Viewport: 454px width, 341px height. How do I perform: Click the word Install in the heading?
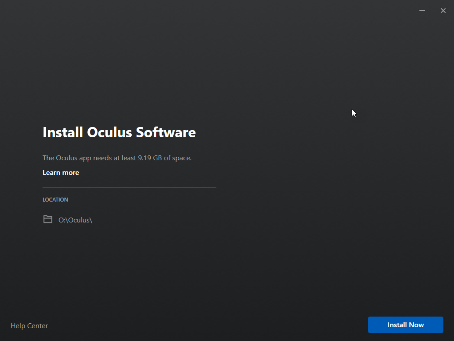click(63, 132)
